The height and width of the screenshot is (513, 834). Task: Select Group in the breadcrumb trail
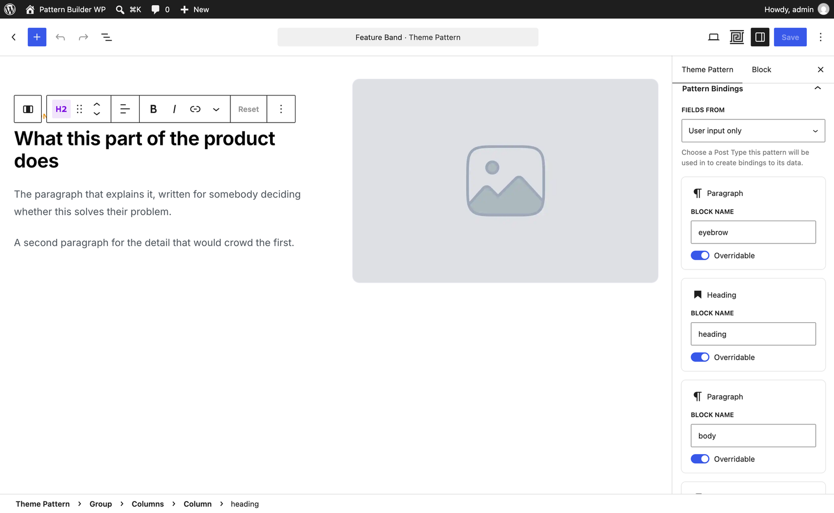tap(101, 504)
